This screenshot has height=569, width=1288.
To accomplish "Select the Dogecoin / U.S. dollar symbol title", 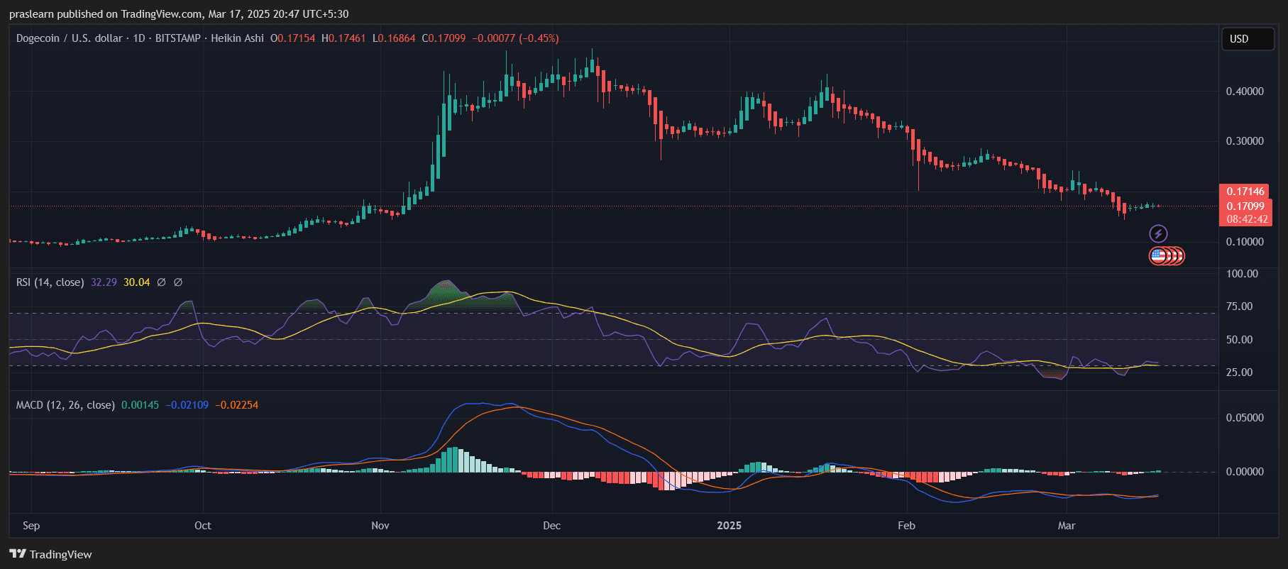I will [69, 38].
